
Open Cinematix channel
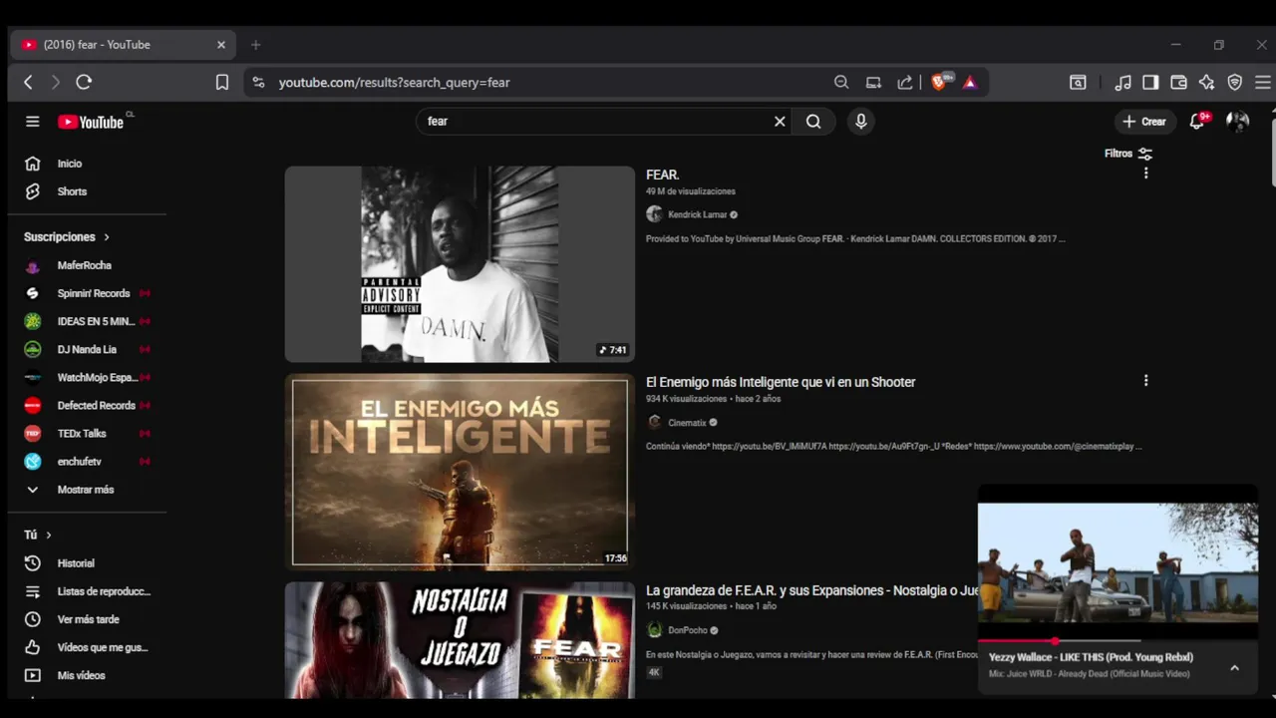coord(686,422)
